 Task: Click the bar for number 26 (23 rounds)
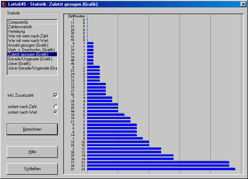[158, 166]
